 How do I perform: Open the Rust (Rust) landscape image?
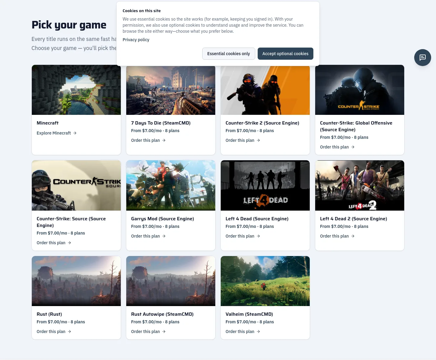76,281
